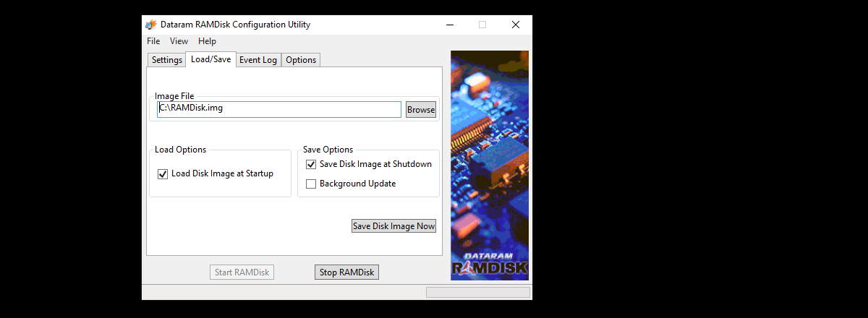
Task: Switch to the Settings tab
Action: coord(167,60)
